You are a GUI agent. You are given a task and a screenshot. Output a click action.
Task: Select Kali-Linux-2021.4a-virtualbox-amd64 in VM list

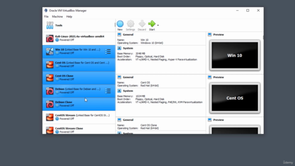coord(79,38)
